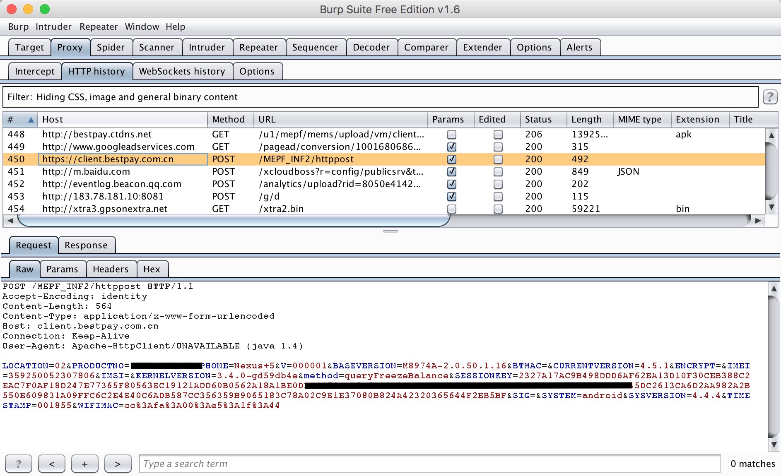Toggle Params checkbox for row 451

click(x=452, y=172)
